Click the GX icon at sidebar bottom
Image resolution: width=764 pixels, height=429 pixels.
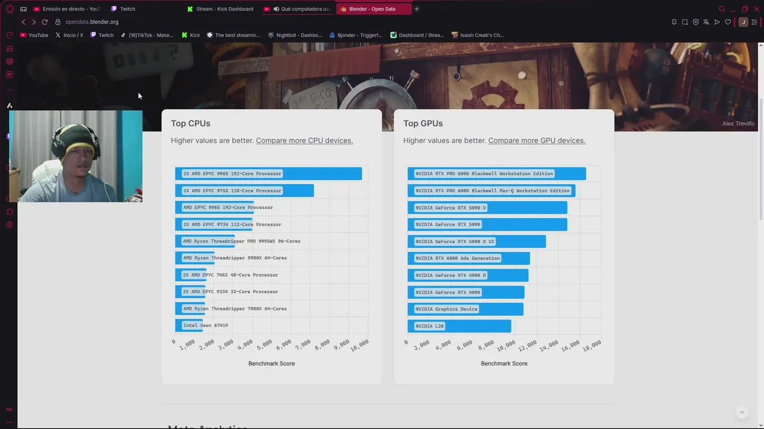(x=9, y=409)
